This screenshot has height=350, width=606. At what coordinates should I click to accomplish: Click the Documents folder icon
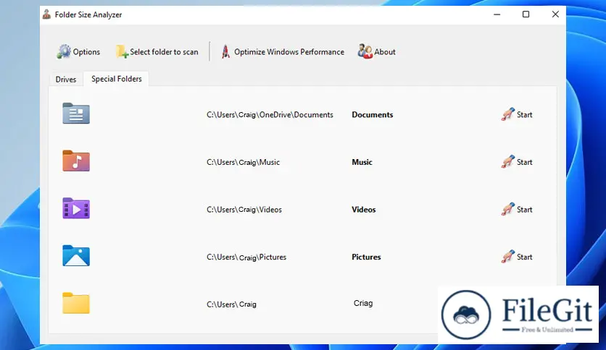[x=76, y=114]
